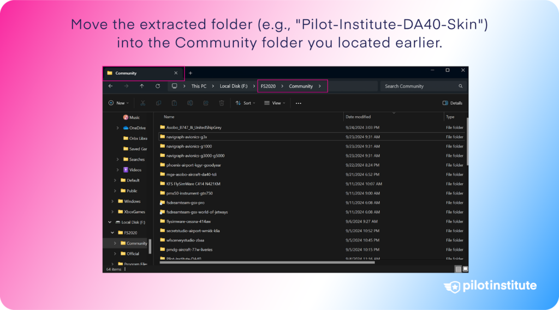Click the delete trash icon

(222, 103)
